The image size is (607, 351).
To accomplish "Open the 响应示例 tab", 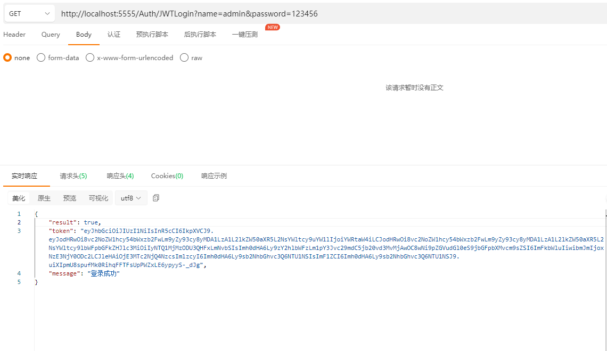I will pos(214,175).
